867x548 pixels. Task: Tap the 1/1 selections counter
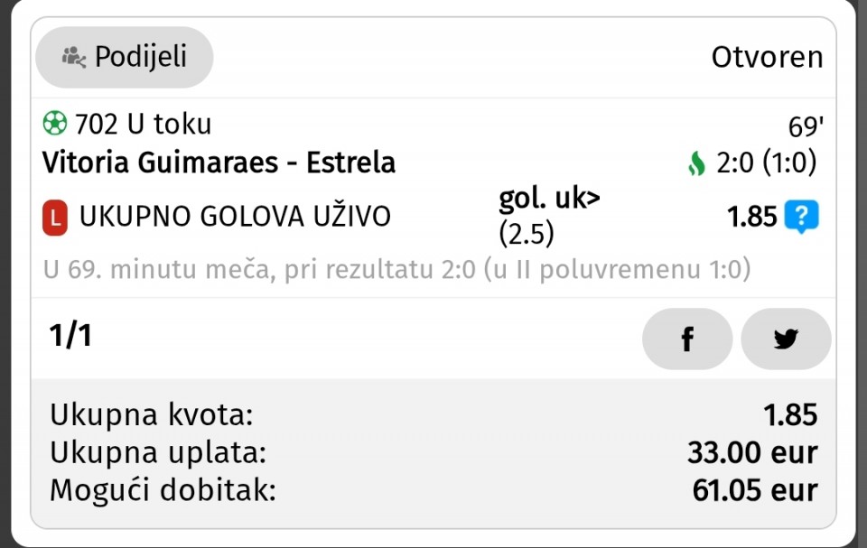[70, 336]
